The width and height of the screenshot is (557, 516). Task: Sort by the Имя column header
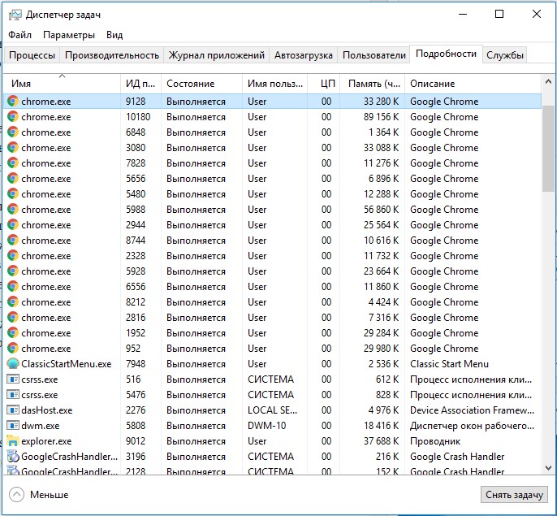[x=63, y=84]
